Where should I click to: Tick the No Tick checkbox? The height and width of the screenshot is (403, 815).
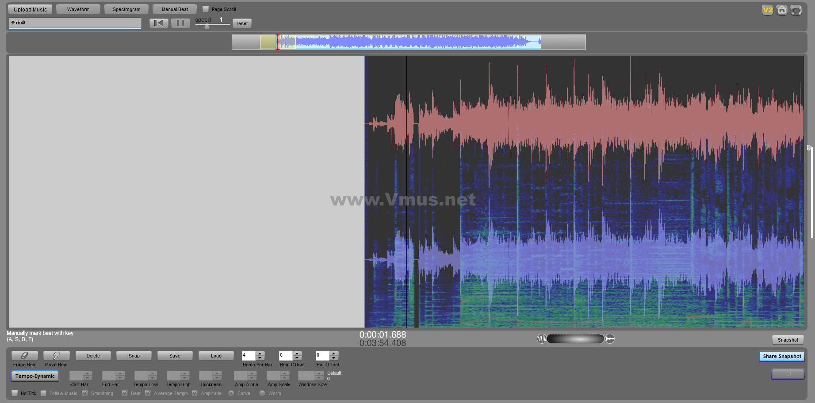click(15, 393)
